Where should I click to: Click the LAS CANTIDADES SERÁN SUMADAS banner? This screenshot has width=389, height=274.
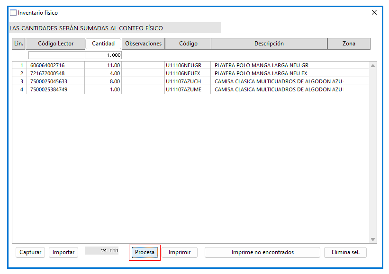point(115,28)
